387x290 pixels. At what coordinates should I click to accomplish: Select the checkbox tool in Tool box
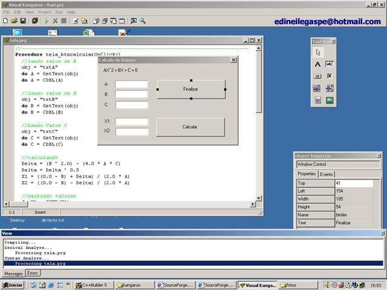pos(330,76)
